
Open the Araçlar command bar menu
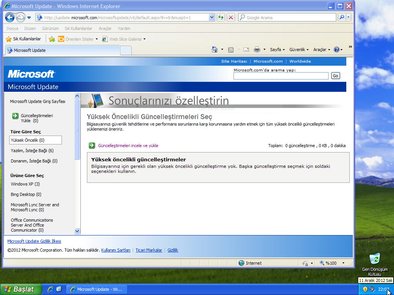322,50
